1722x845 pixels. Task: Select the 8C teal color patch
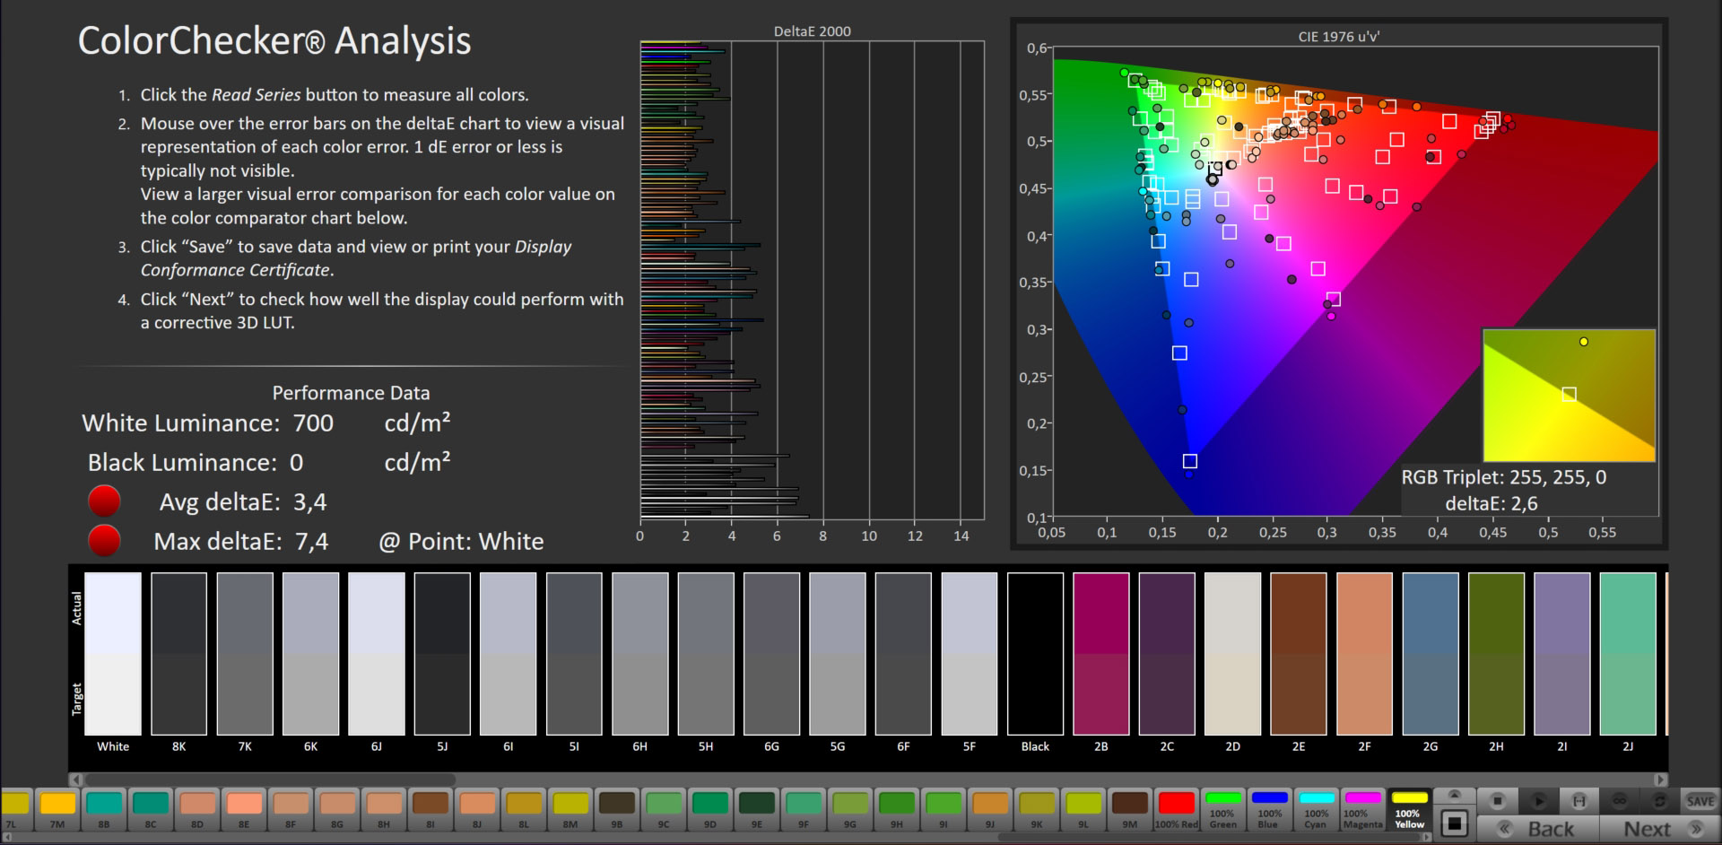click(x=150, y=808)
